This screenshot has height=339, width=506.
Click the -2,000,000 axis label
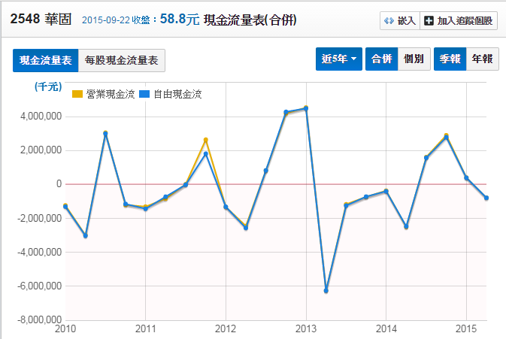pyautogui.click(x=39, y=219)
